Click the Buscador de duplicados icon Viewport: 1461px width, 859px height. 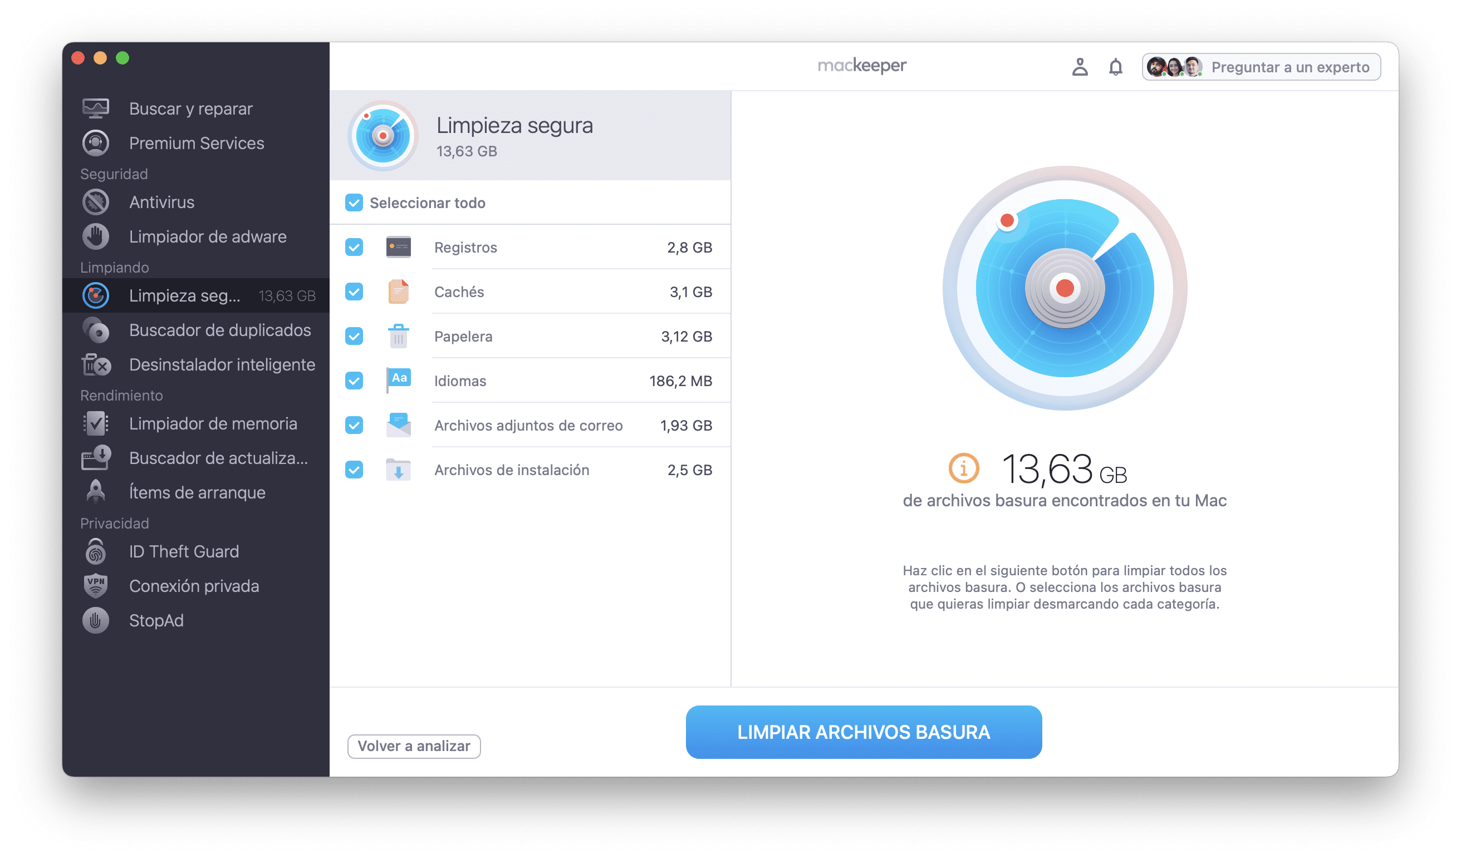[x=96, y=330]
